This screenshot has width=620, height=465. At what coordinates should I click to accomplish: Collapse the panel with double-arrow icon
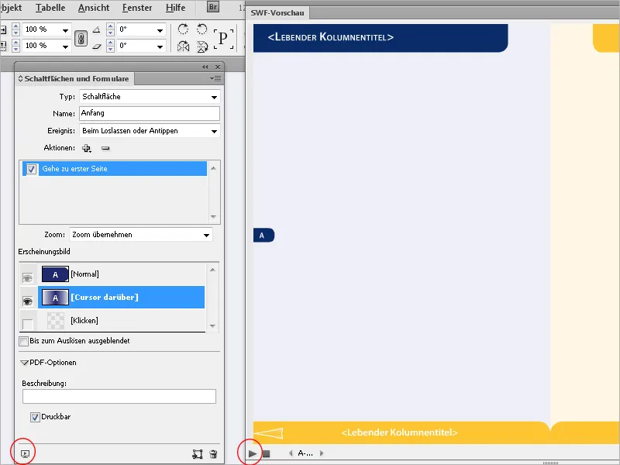click(205, 67)
